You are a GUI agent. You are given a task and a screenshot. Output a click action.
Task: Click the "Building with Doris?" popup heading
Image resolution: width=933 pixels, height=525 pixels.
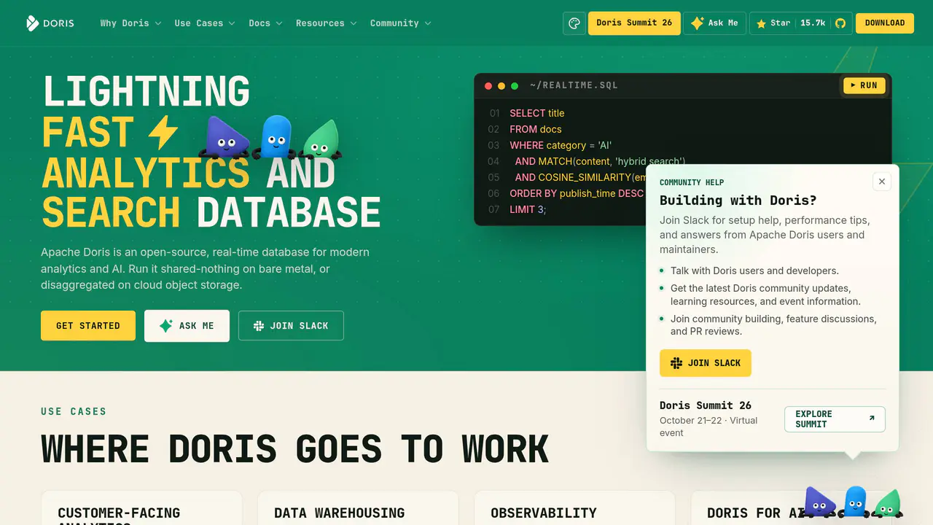pos(738,201)
